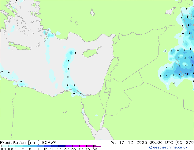Click the 0.1–0.5 mm legend color swatch

pos(5,146)
